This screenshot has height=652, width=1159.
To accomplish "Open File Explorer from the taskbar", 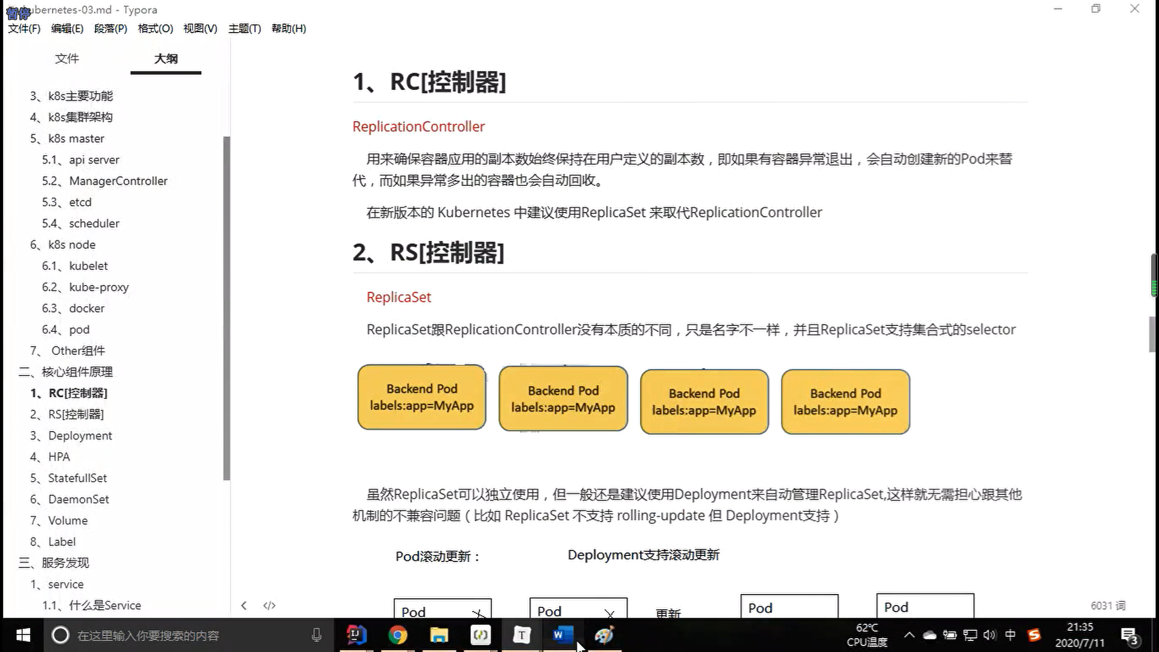I will pos(439,635).
